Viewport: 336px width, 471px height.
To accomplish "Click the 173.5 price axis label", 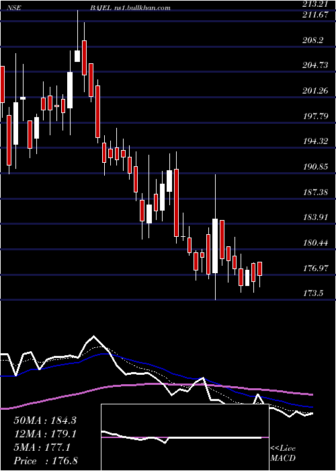I will point(313,293).
